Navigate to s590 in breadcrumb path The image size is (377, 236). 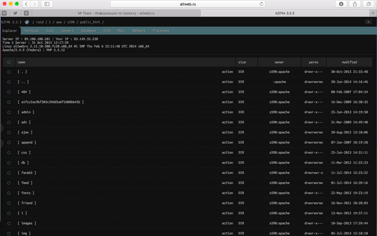71,22
